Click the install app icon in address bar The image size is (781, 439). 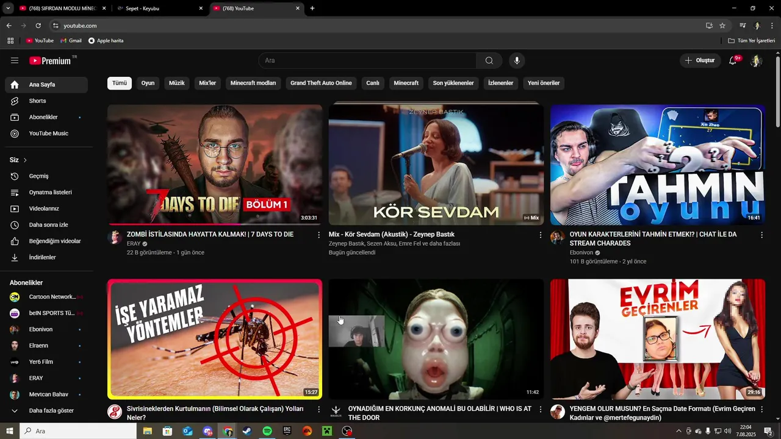coord(709,26)
